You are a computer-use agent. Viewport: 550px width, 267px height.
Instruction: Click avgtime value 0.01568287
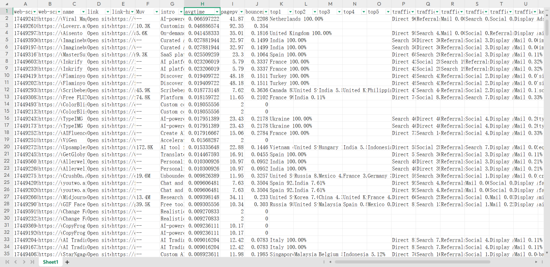pyautogui.click(x=202, y=140)
